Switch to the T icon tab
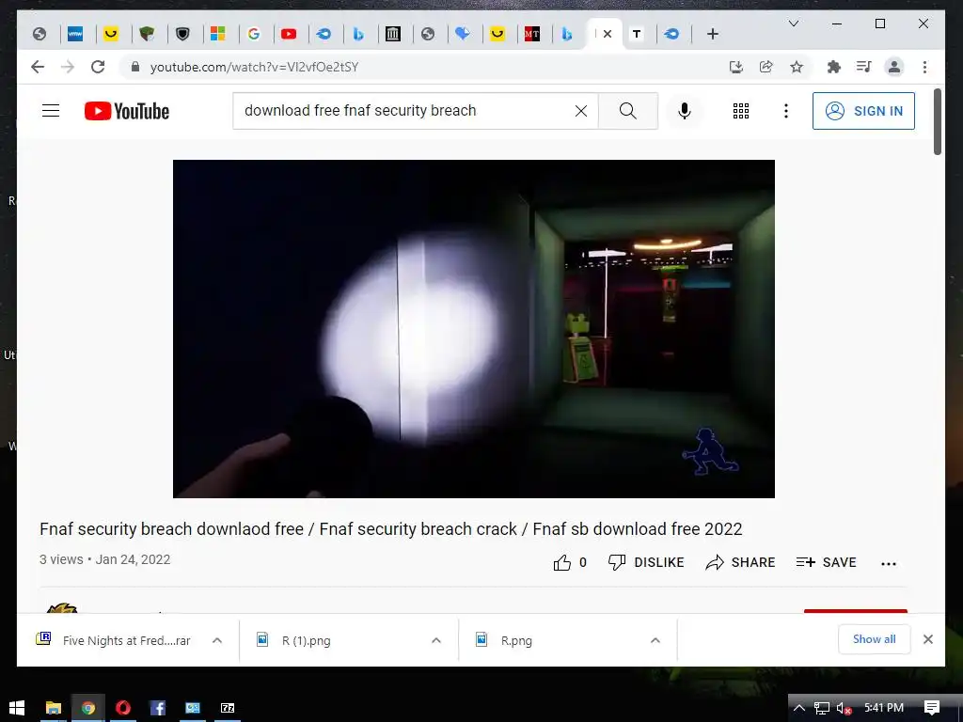963x722 pixels. (637, 34)
